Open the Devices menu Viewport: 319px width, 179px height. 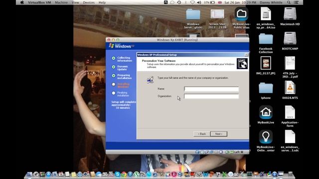click(x=89, y=2)
